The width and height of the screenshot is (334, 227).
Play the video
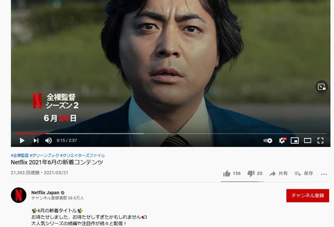pyautogui.click(x=22, y=141)
